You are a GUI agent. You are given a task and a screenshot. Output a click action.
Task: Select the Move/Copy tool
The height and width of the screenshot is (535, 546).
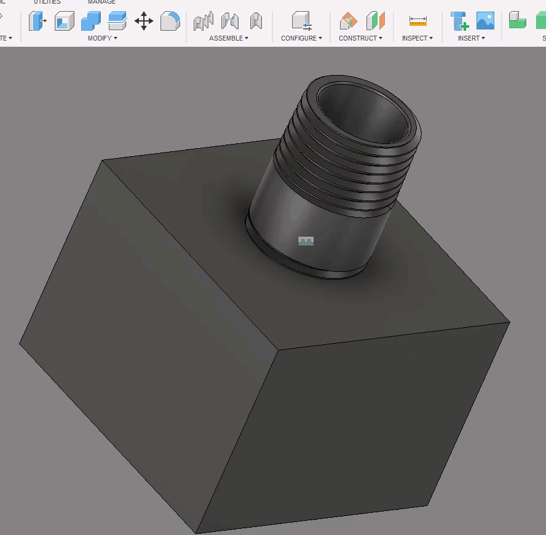point(144,20)
